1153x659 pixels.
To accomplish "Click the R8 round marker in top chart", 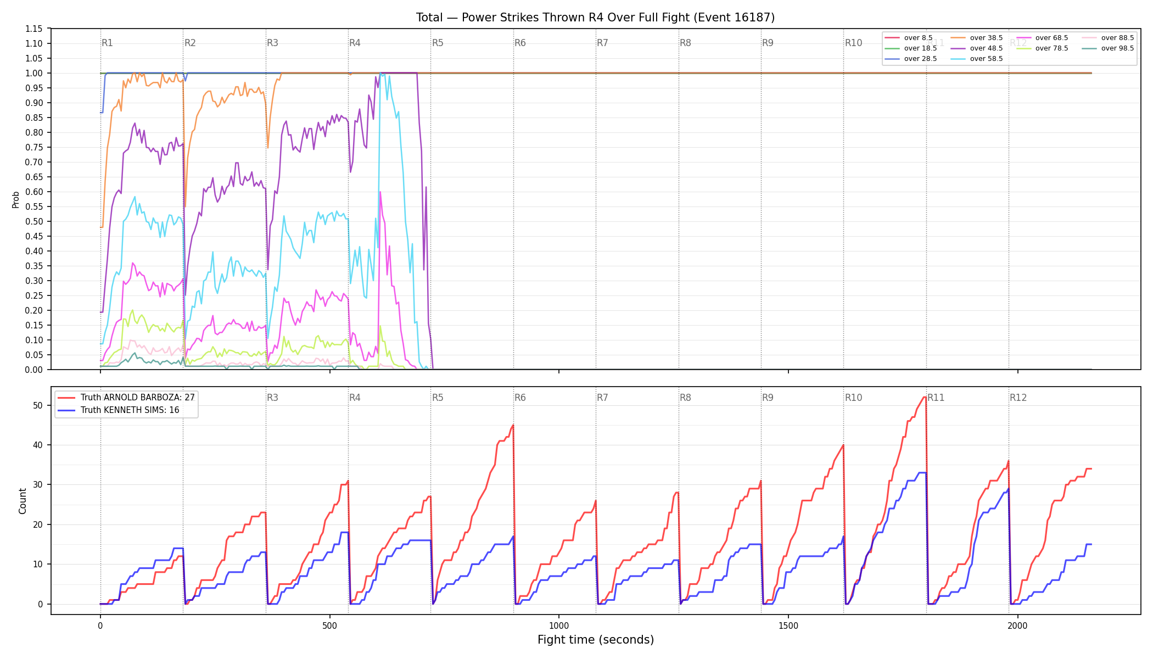I will click(685, 43).
